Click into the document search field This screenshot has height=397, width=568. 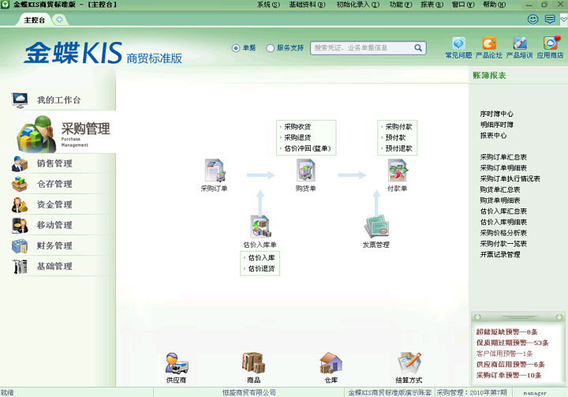point(362,48)
